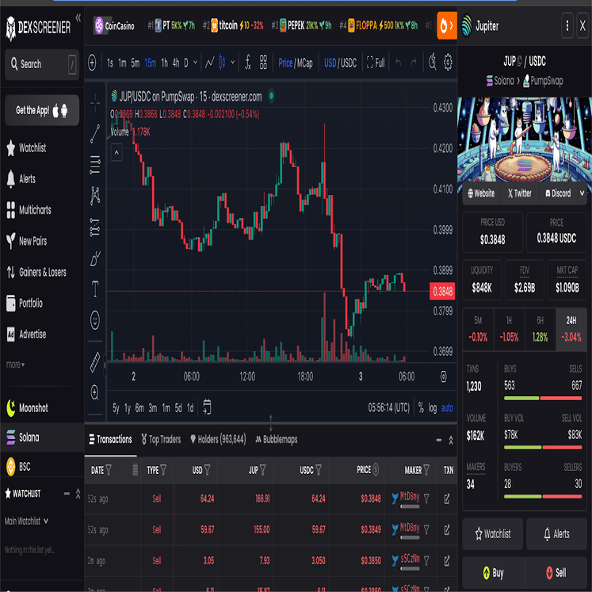The width and height of the screenshot is (592, 592).
Task: Click the Sell button
Action: (556, 573)
